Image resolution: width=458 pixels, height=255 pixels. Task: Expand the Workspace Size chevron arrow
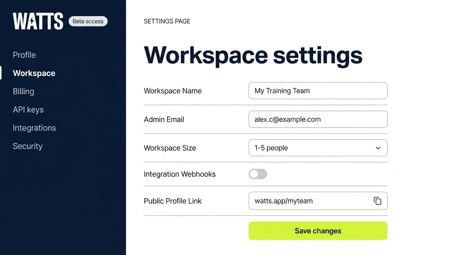click(x=378, y=148)
